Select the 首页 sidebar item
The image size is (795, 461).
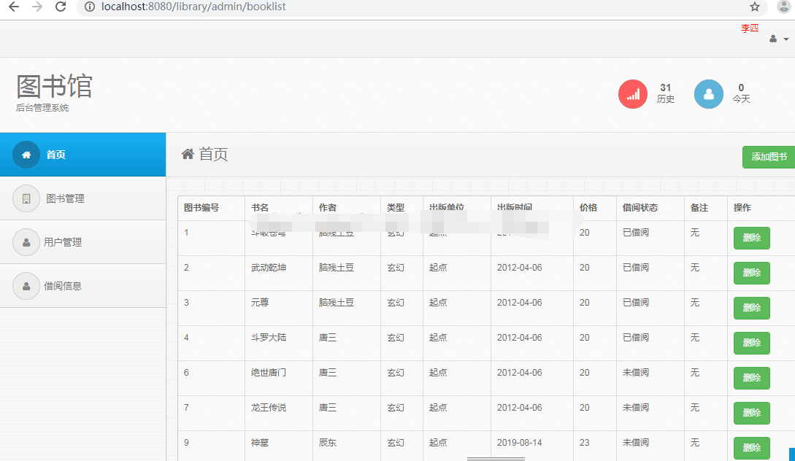coord(55,154)
